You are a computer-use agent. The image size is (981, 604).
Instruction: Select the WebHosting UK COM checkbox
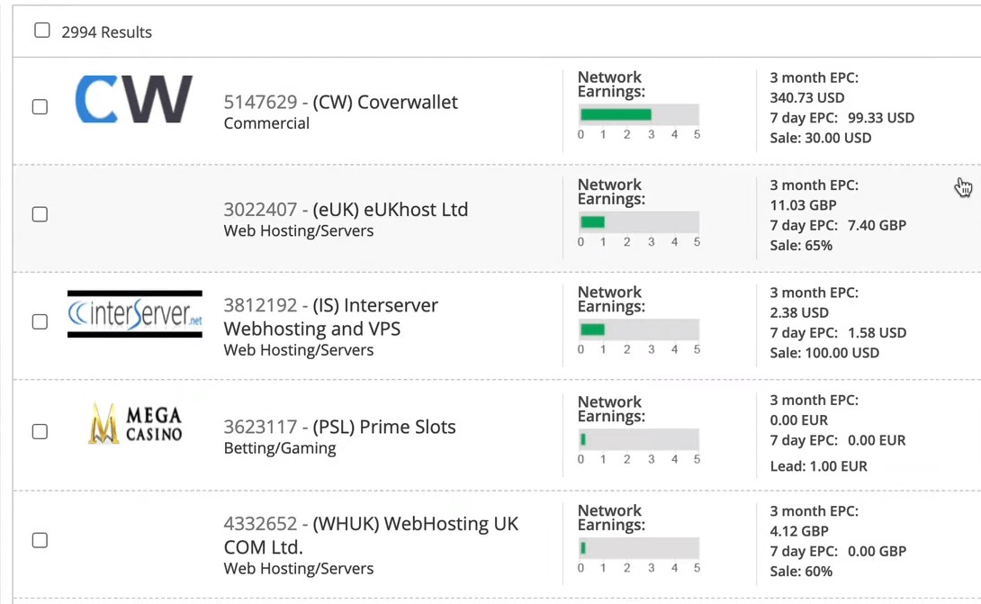pyautogui.click(x=40, y=540)
